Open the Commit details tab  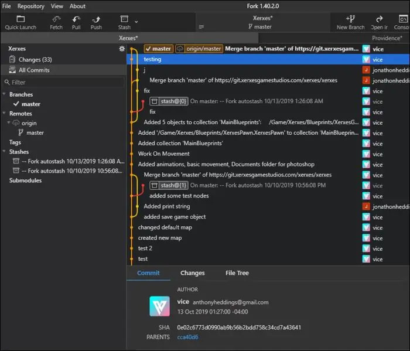click(148, 273)
